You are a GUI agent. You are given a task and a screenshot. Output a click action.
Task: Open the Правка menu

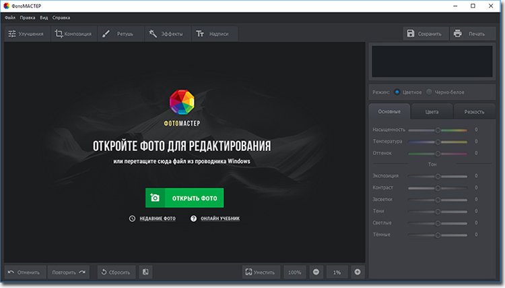tap(28, 18)
